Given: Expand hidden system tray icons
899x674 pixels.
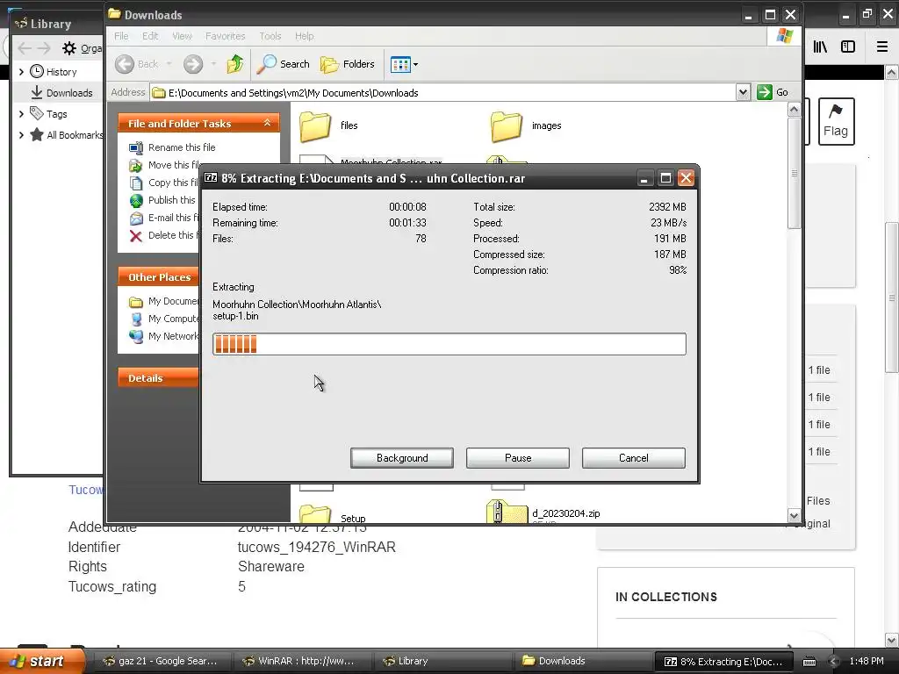Looking at the screenshot, I should pyautogui.click(x=834, y=662).
